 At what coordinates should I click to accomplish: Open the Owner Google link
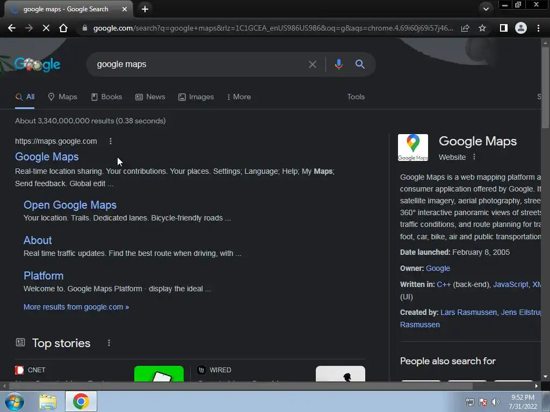pos(438,269)
